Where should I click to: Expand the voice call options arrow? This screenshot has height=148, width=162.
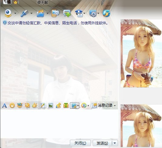point(32,13)
